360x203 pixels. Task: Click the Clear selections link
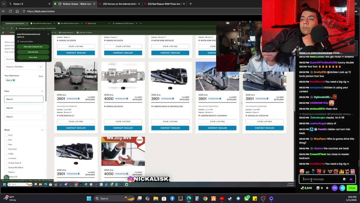pos(41,76)
